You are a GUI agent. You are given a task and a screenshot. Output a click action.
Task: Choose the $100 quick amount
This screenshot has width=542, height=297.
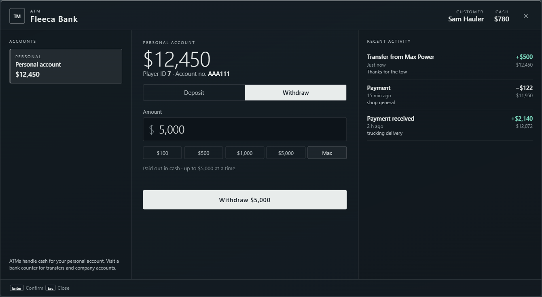[162, 153]
